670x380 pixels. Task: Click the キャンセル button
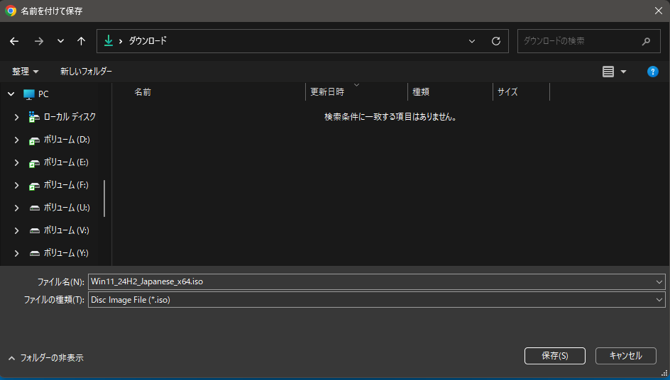(625, 356)
